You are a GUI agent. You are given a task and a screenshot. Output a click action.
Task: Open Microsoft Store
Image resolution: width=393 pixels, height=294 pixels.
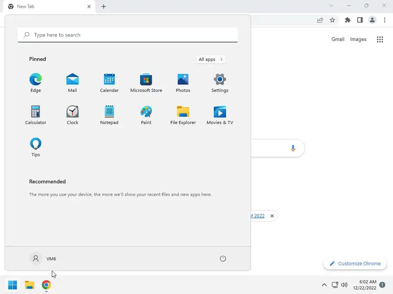tap(146, 83)
